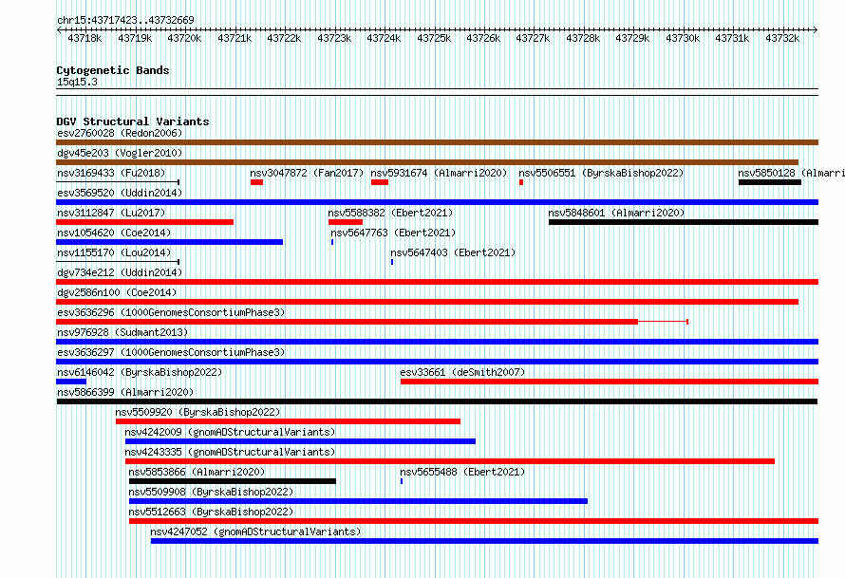Click the red esv33661 variant bar

(x=610, y=382)
